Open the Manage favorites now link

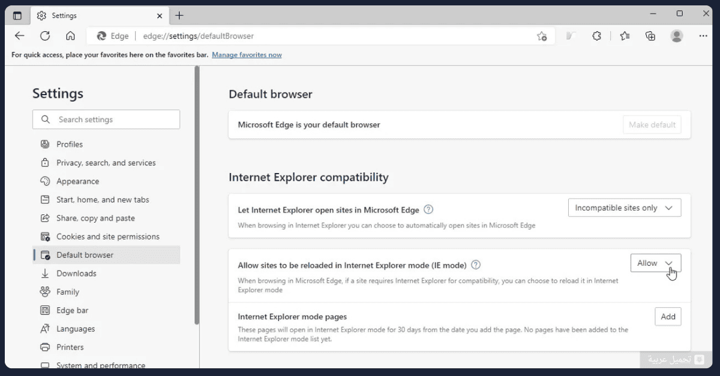click(x=247, y=54)
